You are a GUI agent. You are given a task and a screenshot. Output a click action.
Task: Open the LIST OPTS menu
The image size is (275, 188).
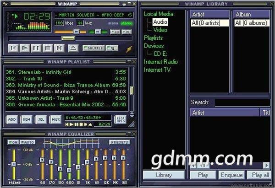point(121,119)
